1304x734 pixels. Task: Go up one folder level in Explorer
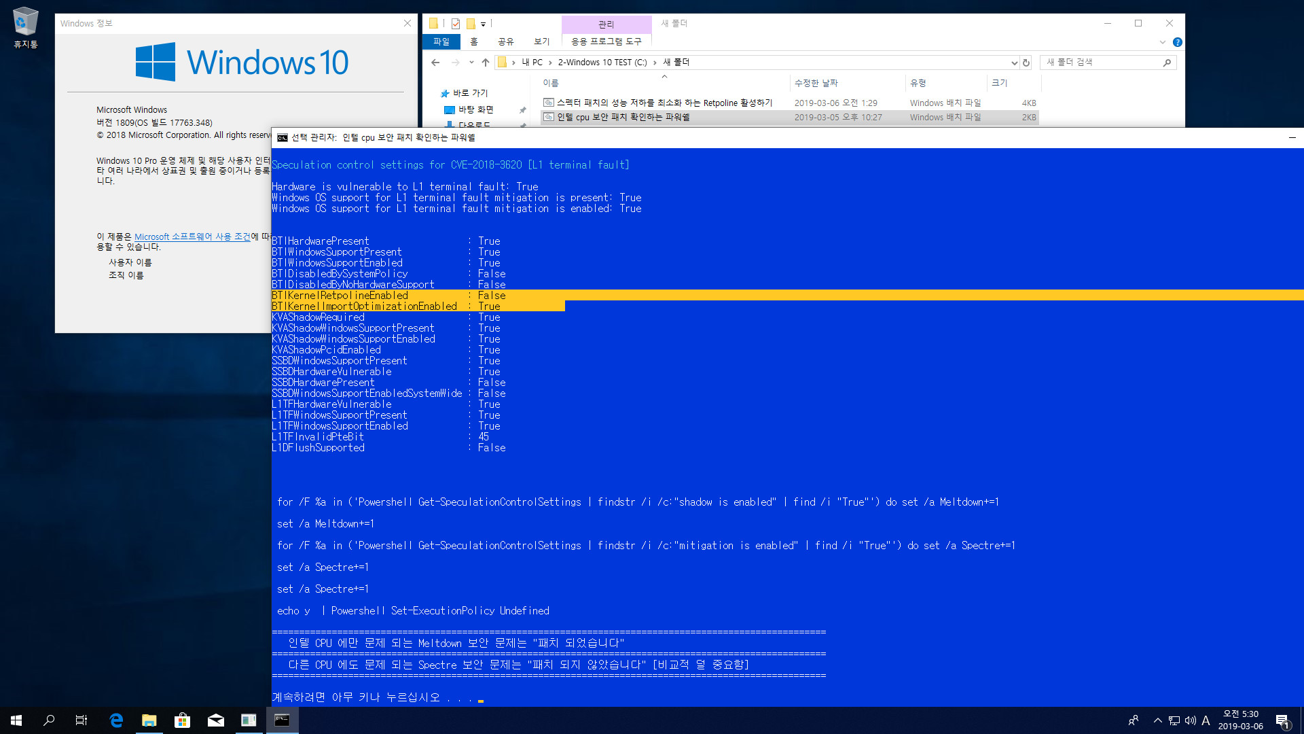(x=485, y=63)
